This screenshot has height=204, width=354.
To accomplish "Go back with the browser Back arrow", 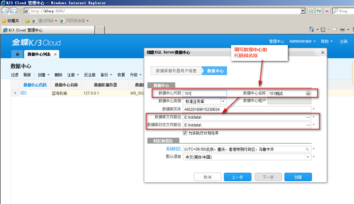I will [5, 11].
